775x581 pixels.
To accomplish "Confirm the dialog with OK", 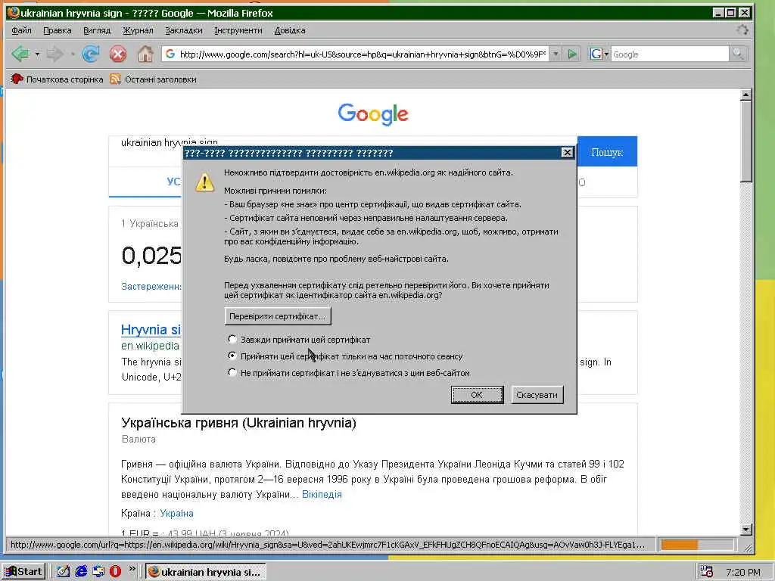I will [477, 395].
